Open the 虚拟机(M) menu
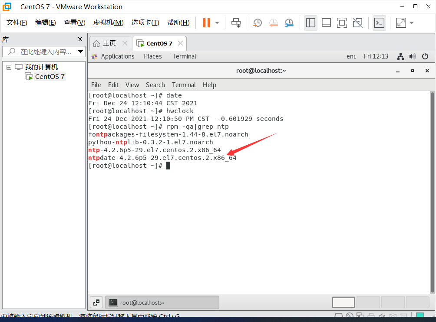This screenshot has height=322, width=436. 108,23
